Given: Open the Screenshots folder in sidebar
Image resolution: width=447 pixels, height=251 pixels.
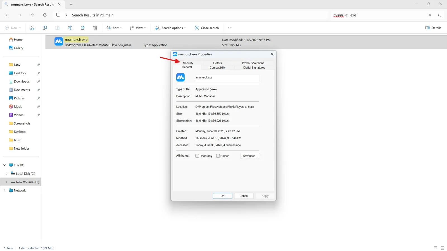Looking at the screenshot, I should point(20,123).
